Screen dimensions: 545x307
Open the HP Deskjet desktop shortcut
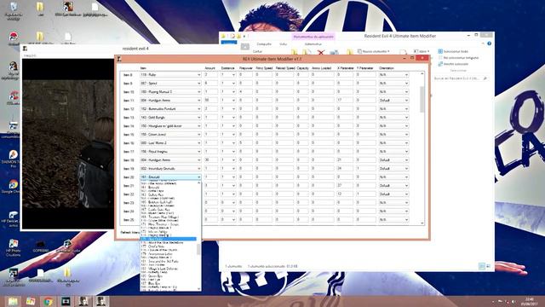coord(13,218)
